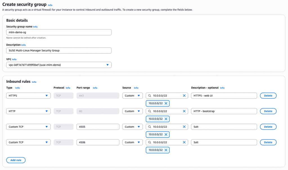Screen dimensions: 288x170
Task: Clear the HTTPS rule source search field
Action: click(x=184, y=96)
